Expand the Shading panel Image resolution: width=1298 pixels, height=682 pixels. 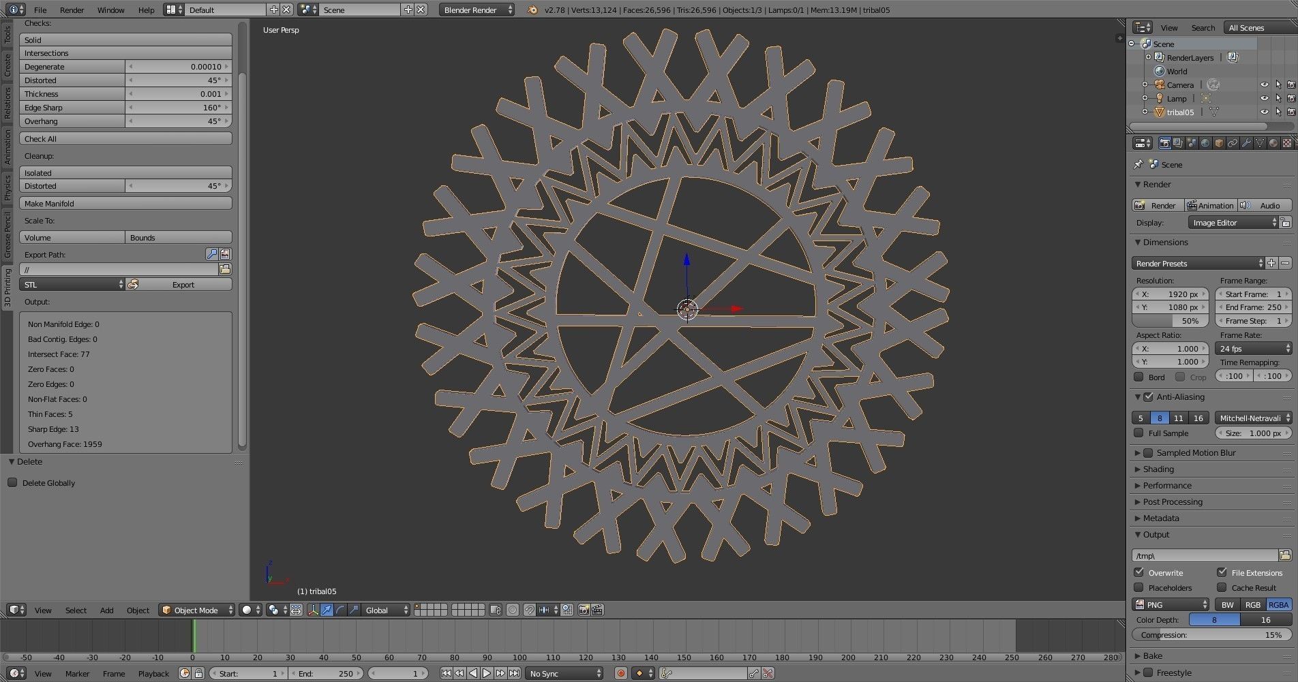(1158, 469)
